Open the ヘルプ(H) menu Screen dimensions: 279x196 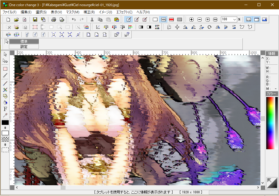tap(143, 12)
